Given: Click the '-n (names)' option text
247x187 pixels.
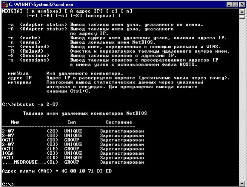Looking at the screenshot, I should tap(24, 42).
